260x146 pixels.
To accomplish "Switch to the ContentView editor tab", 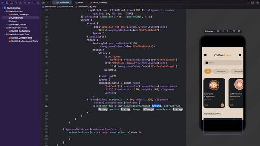I will point(62,3).
